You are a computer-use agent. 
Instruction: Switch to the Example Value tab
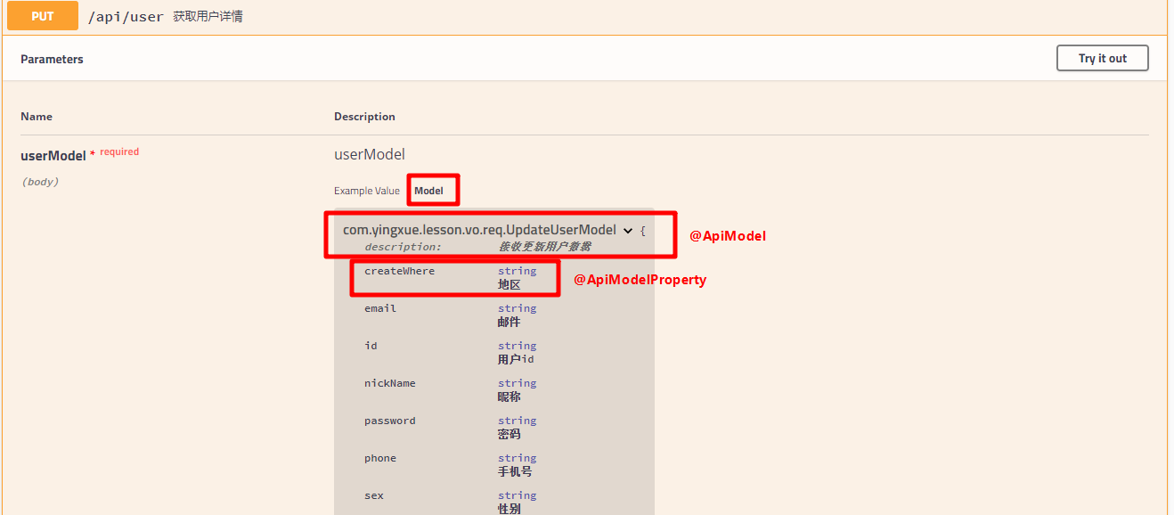(x=366, y=190)
